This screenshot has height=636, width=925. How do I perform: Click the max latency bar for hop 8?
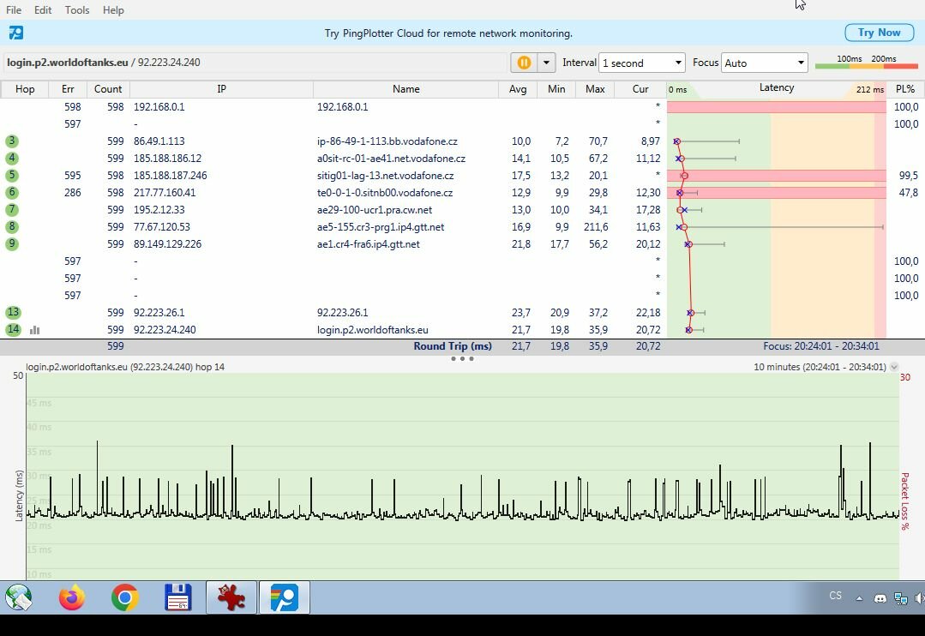click(784, 226)
